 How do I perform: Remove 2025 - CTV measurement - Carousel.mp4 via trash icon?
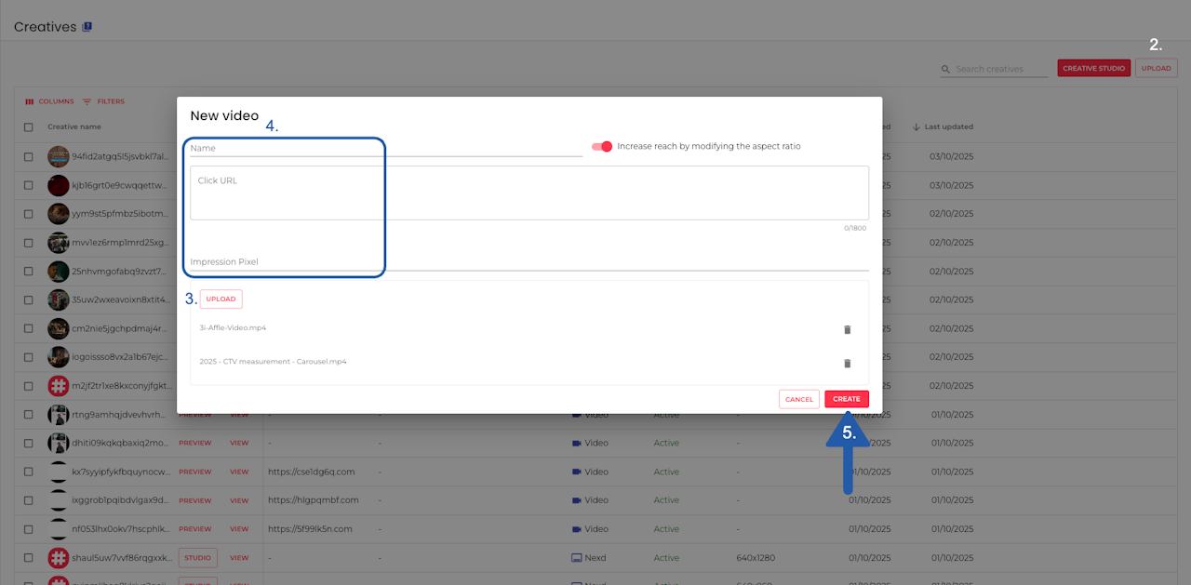pos(847,364)
